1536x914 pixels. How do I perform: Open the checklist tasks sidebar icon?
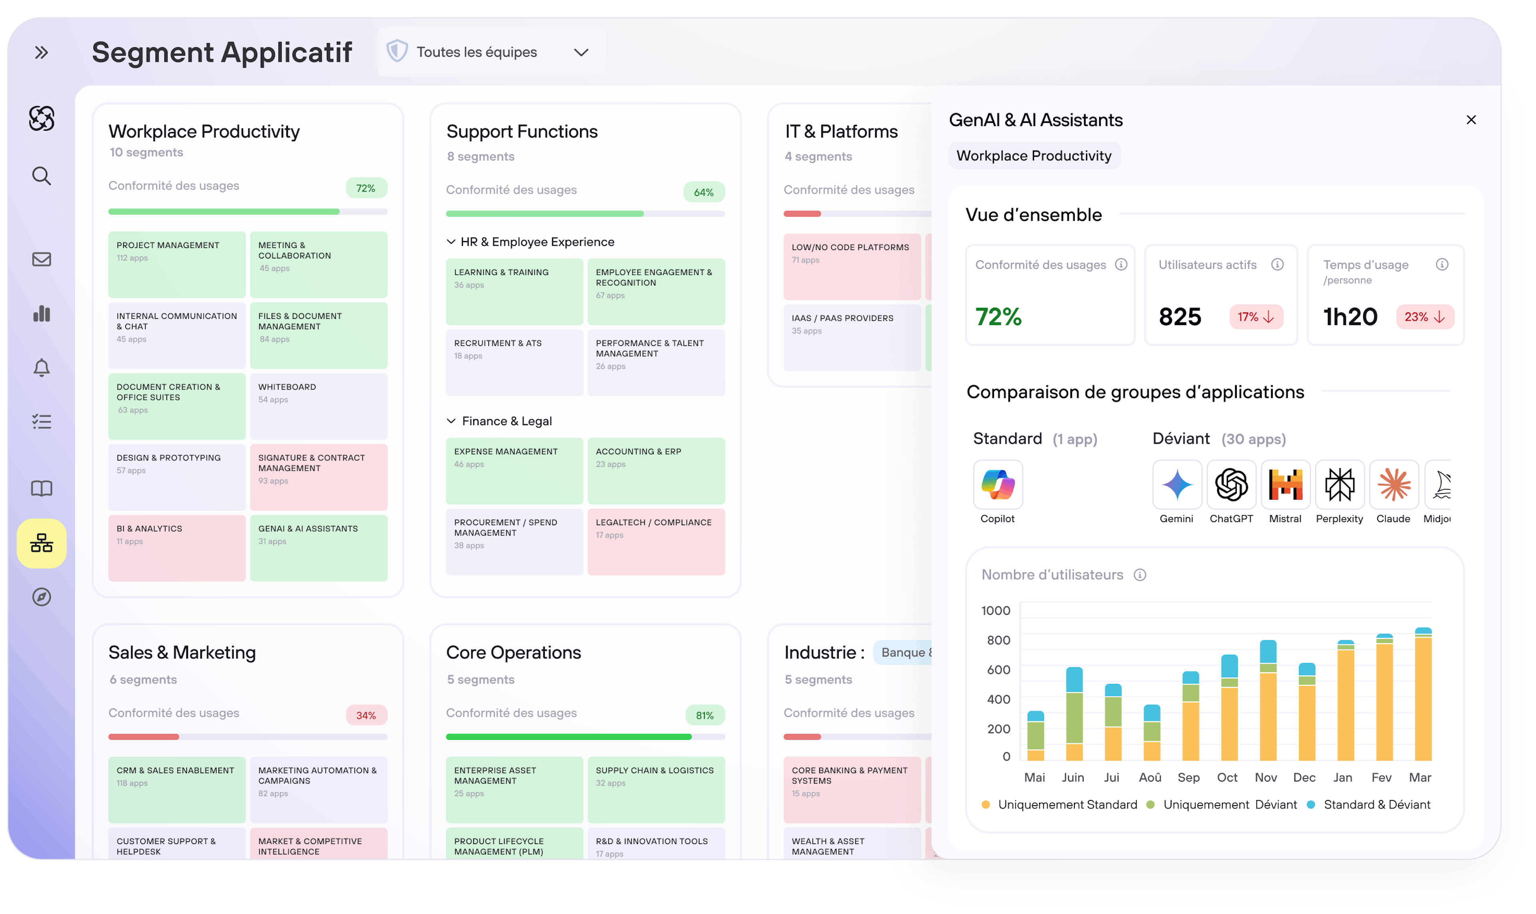(41, 422)
